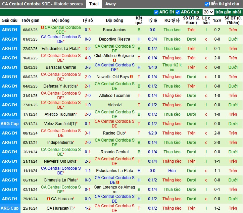Open Aldosivi team link
This screenshot has height=213, width=243.
pyautogui.click(x=114, y=105)
